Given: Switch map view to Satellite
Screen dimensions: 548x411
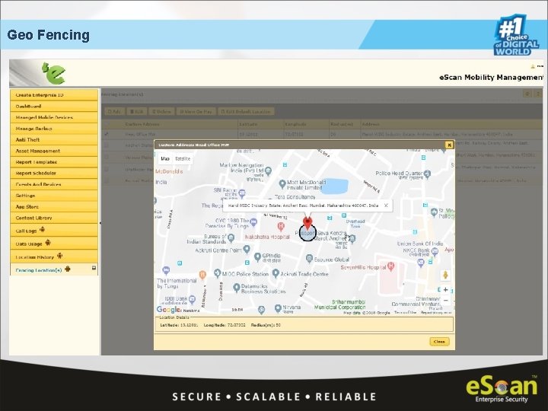Looking at the screenshot, I should (183, 158).
